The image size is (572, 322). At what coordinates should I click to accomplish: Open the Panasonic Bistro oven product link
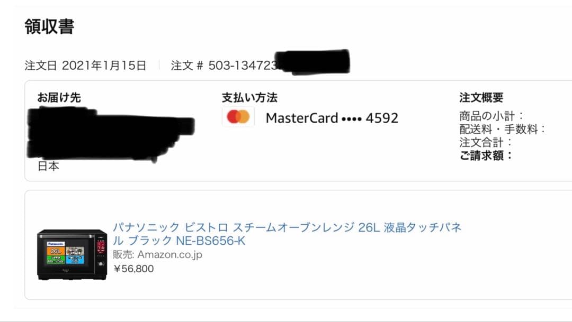[x=287, y=234]
